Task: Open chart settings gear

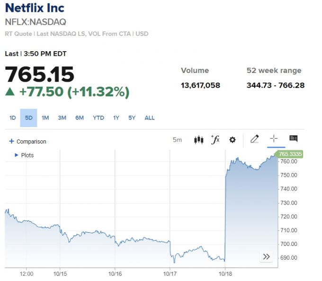Action: [232, 140]
